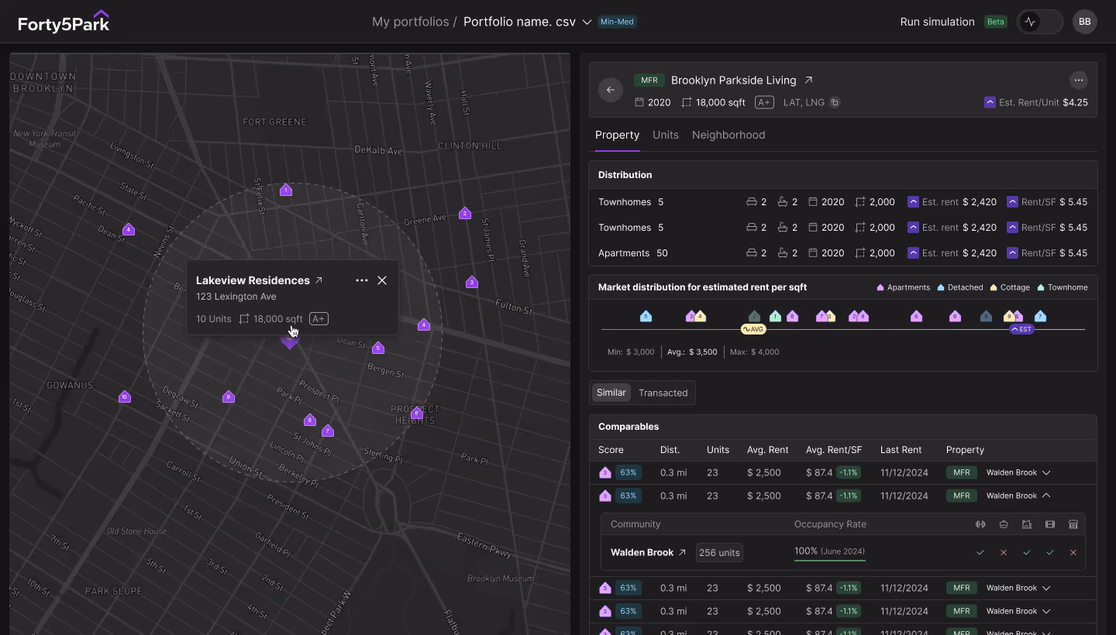The image size is (1116, 635).
Task: Open the three-dot menu in the Lakeview Residences popup
Action: click(362, 280)
